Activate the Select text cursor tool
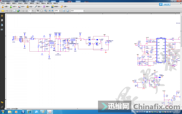182x114 pixels. coord(38,11)
